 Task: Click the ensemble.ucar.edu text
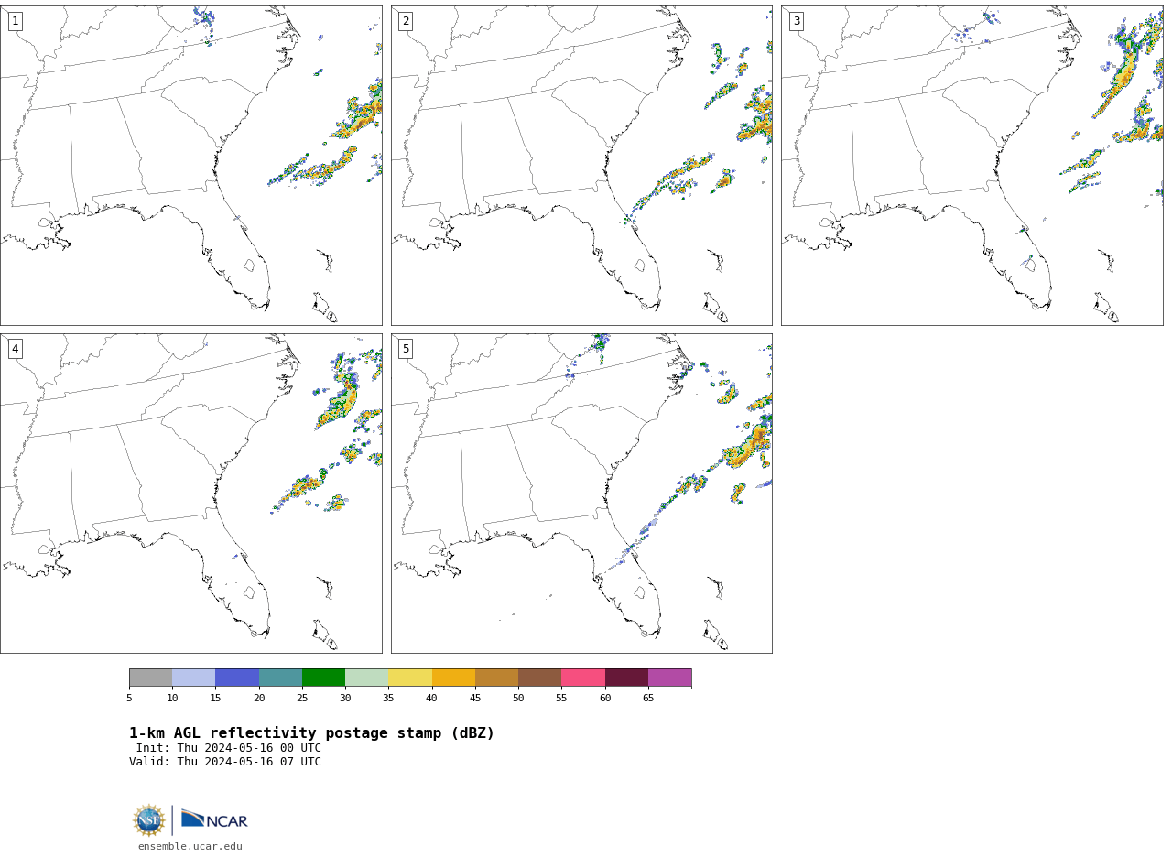190,847
